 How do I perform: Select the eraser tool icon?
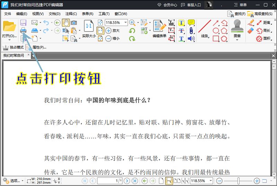tap(250, 30)
